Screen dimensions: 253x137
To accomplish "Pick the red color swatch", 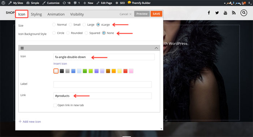I will 125,71.
